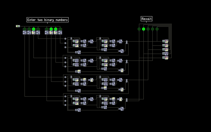This screenshot has height=132, width=211.
Task: Turn off second switch of the second number
Action: click(x=51, y=32)
